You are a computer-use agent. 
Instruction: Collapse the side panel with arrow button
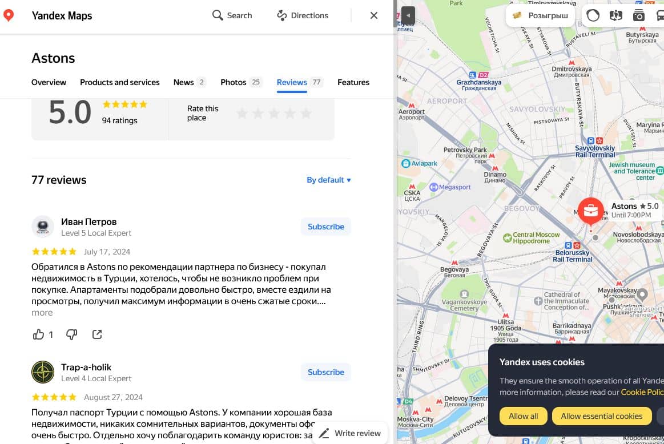click(x=408, y=15)
